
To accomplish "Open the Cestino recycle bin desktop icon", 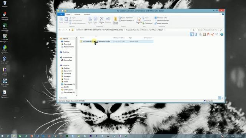I will (5, 4).
